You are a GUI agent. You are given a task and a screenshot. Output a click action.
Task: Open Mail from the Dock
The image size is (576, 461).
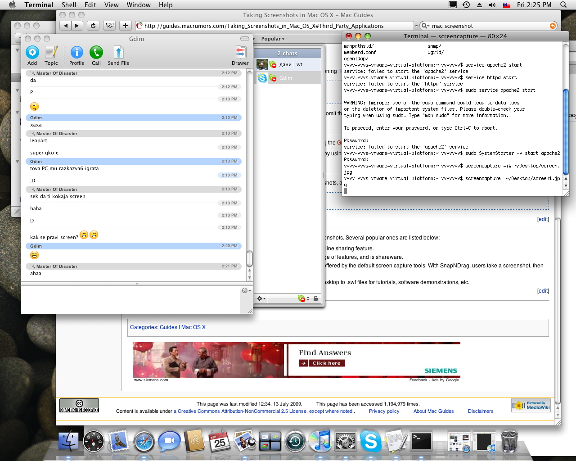[x=119, y=441]
